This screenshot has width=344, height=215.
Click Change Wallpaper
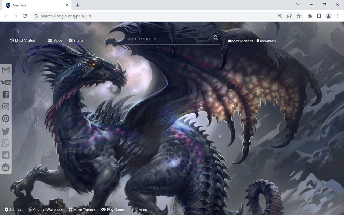(x=45, y=210)
